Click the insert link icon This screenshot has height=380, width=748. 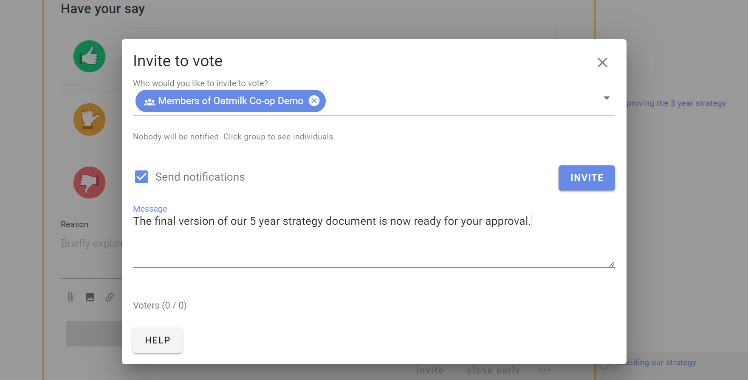pyautogui.click(x=110, y=297)
